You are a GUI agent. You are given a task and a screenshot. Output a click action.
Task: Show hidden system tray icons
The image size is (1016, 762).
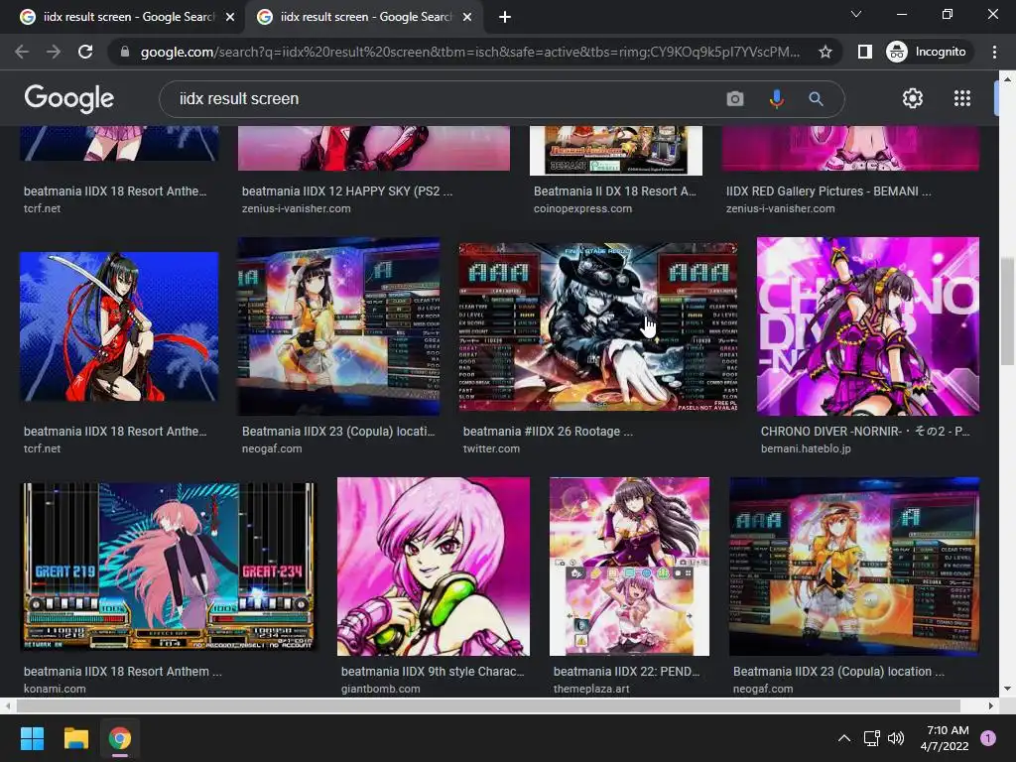click(x=843, y=738)
